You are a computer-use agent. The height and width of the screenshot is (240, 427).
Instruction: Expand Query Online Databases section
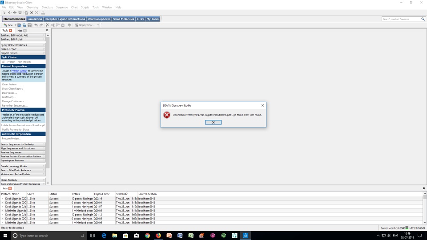point(23,45)
